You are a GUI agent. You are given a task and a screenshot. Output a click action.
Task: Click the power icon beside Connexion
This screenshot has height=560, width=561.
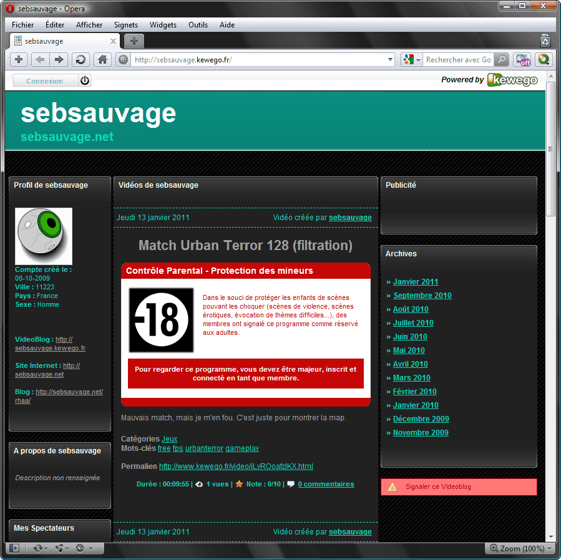[85, 80]
